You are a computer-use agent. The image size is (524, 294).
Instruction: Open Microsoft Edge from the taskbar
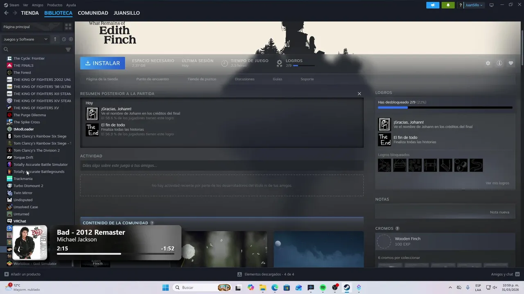(275, 287)
